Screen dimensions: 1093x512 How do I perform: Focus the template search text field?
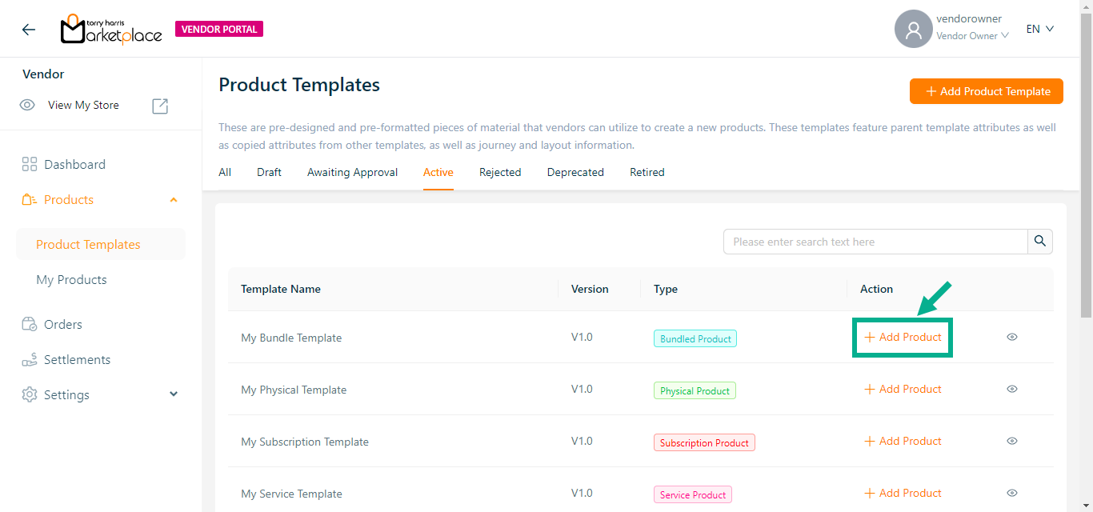coord(875,242)
